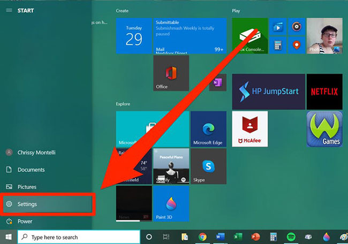Open the WildTangent Games tile
The width and height of the screenshot is (348, 244).
324,129
